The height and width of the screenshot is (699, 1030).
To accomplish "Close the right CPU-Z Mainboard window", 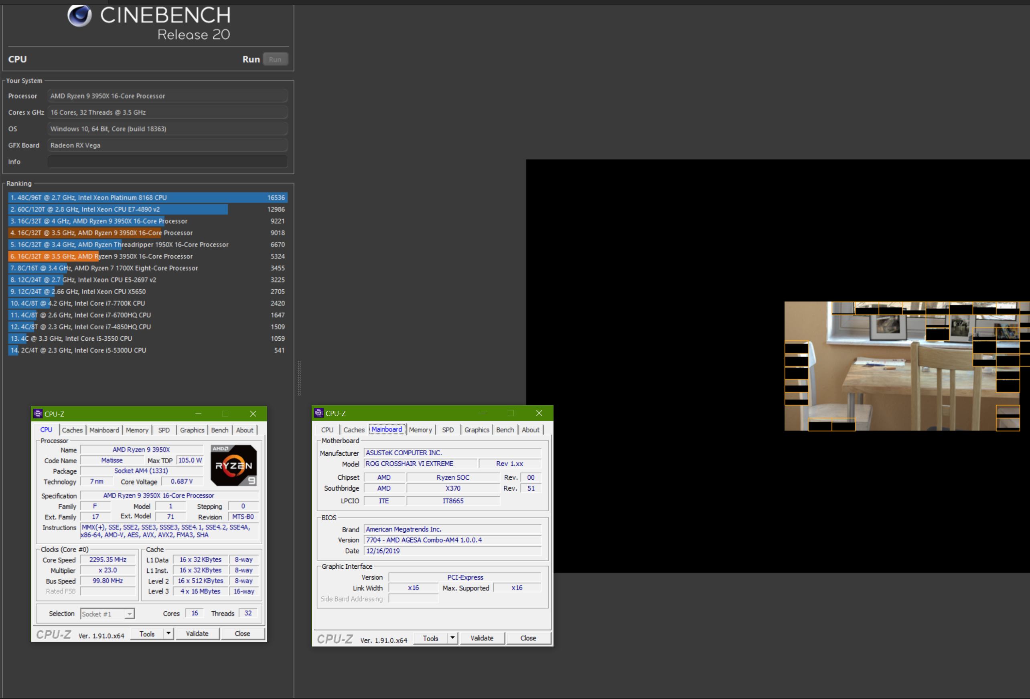I will coord(539,413).
